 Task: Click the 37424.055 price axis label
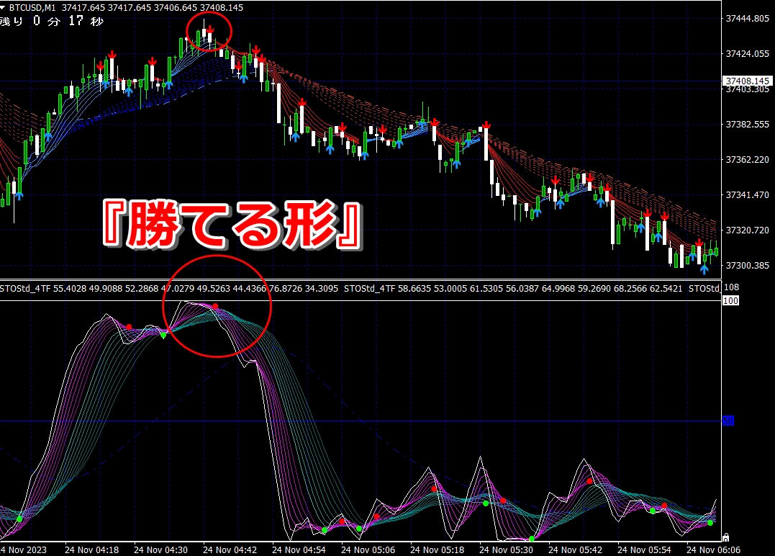748,54
